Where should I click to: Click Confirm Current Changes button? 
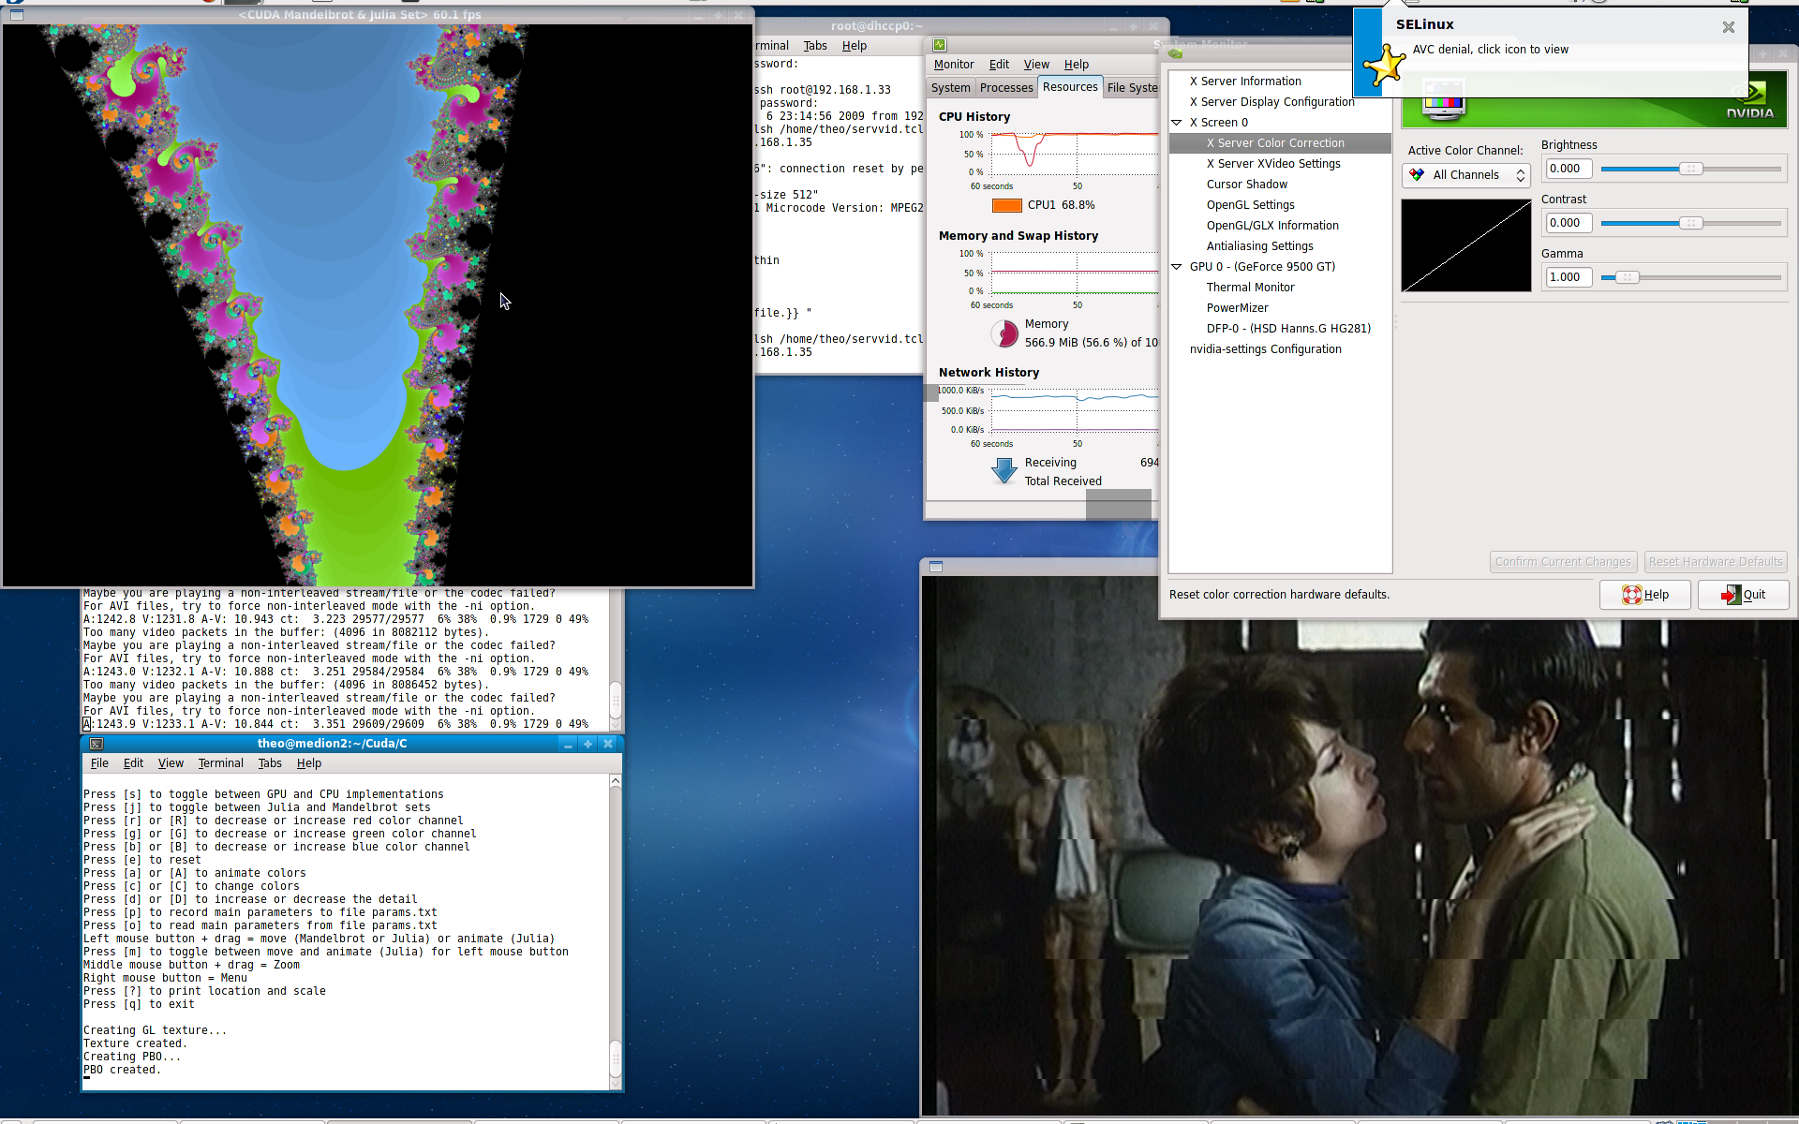[1563, 562]
